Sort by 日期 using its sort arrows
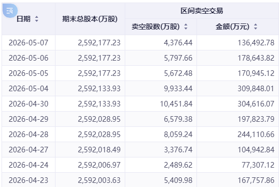 pos(37,19)
